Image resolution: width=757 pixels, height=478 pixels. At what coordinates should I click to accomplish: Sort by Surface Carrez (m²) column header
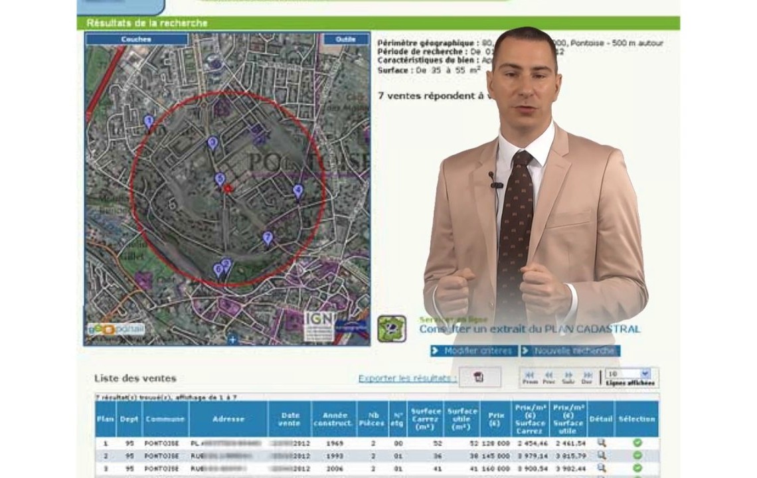point(426,419)
